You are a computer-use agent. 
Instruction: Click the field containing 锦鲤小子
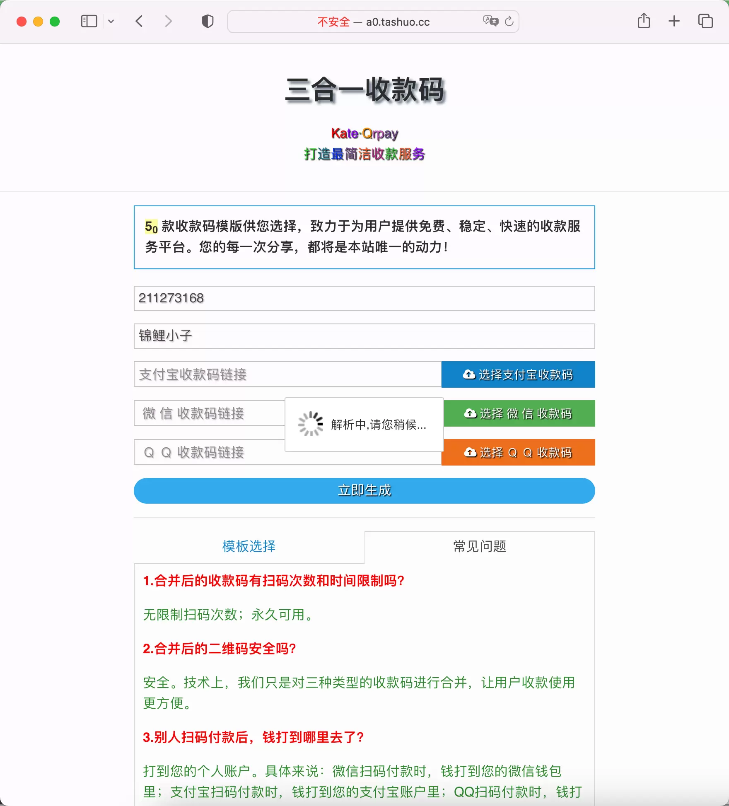point(364,336)
